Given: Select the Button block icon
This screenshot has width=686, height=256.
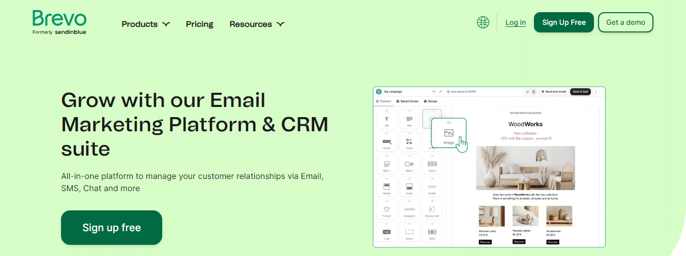Looking at the screenshot, I should coord(386,142).
